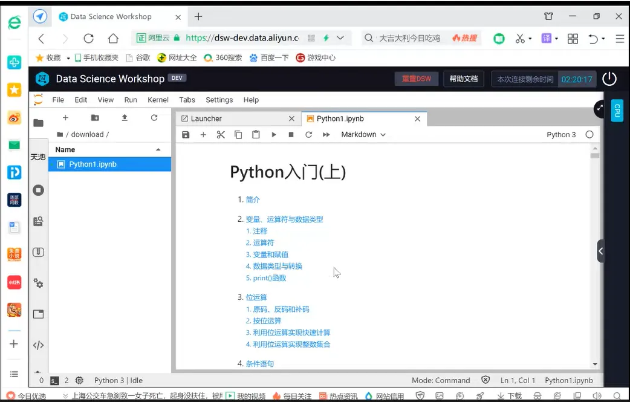630x402 pixels.
Task: Click the Python 3 kernel name
Action: point(561,135)
